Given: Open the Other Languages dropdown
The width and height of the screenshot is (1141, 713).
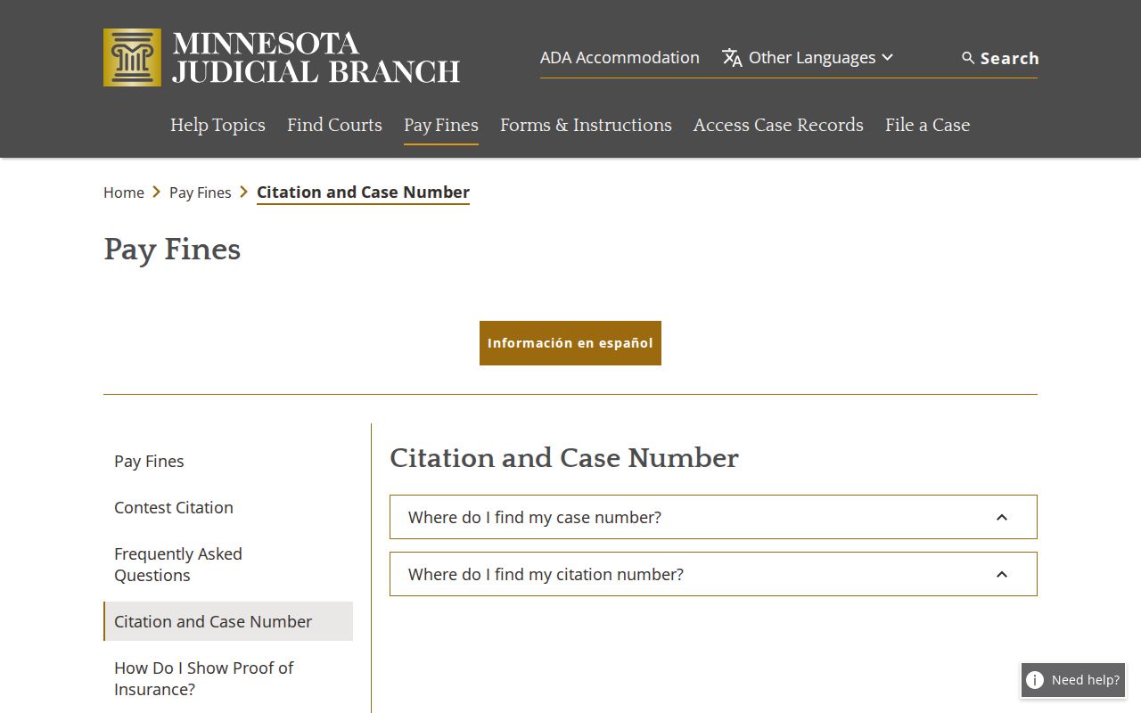Looking at the screenshot, I should (808, 58).
